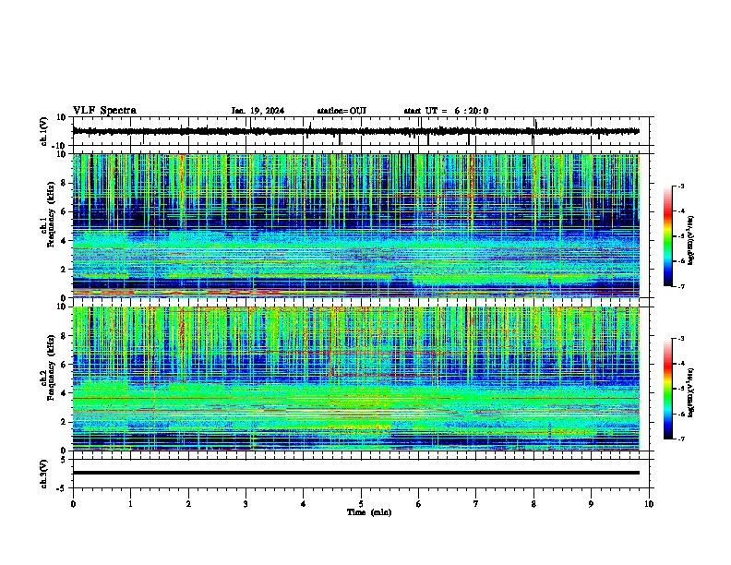The width and height of the screenshot is (731, 565).
Task: Click inside the ch.2 spectrogram plot
Action: pyautogui.click(x=356, y=379)
